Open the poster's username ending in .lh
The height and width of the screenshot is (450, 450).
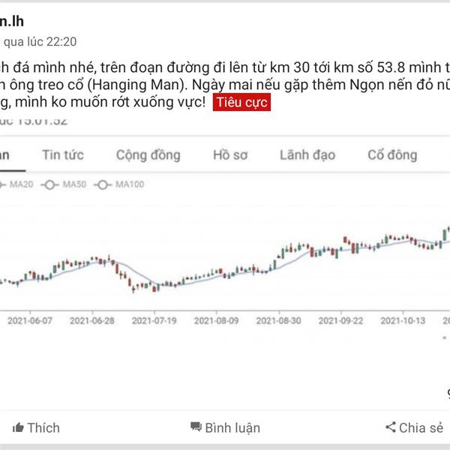click(x=12, y=22)
